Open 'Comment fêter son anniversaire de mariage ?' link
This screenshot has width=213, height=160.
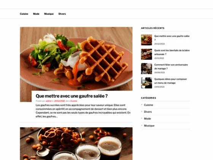[171, 67]
